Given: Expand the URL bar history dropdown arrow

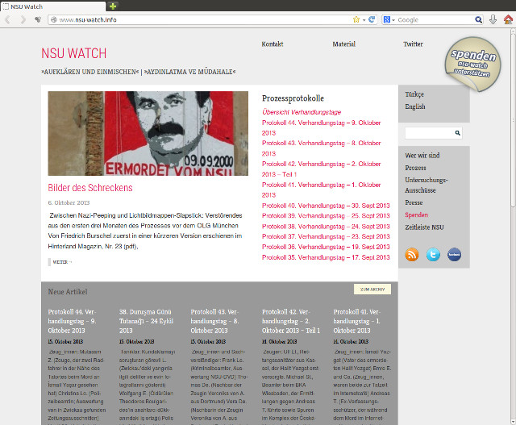Looking at the screenshot, I should (x=364, y=19).
